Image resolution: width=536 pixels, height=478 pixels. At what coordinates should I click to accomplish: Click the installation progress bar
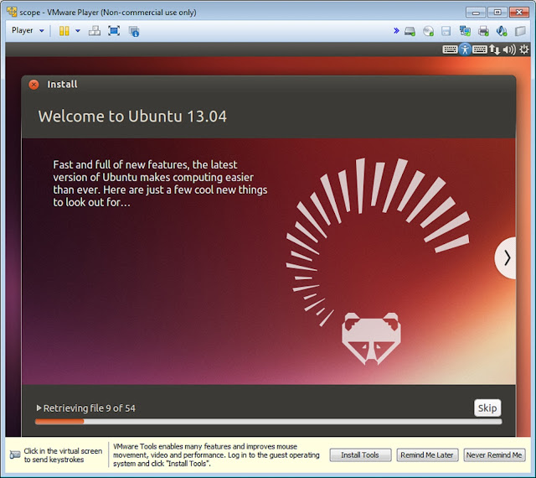tap(268, 422)
